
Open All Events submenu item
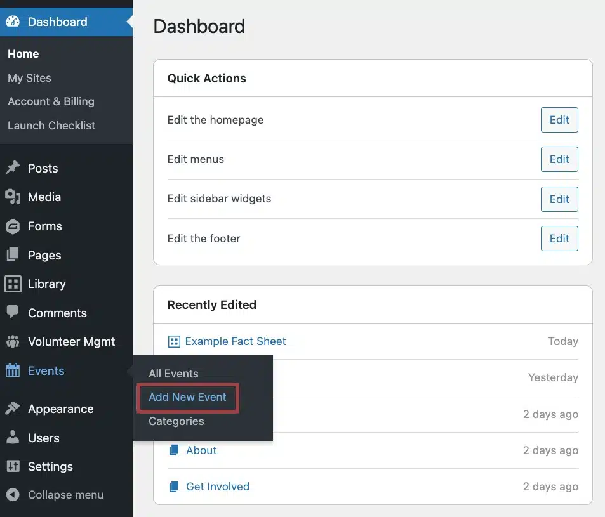click(173, 374)
